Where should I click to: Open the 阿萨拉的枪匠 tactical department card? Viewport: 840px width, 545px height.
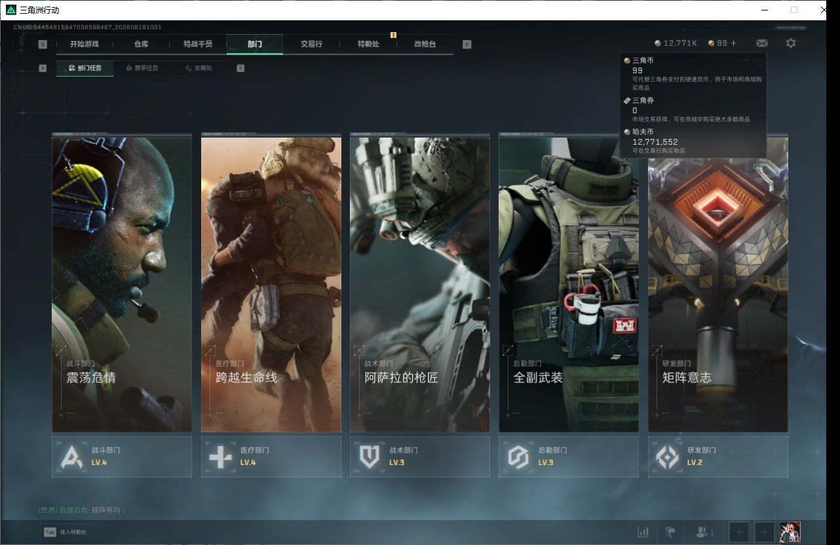pyautogui.click(x=420, y=284)
